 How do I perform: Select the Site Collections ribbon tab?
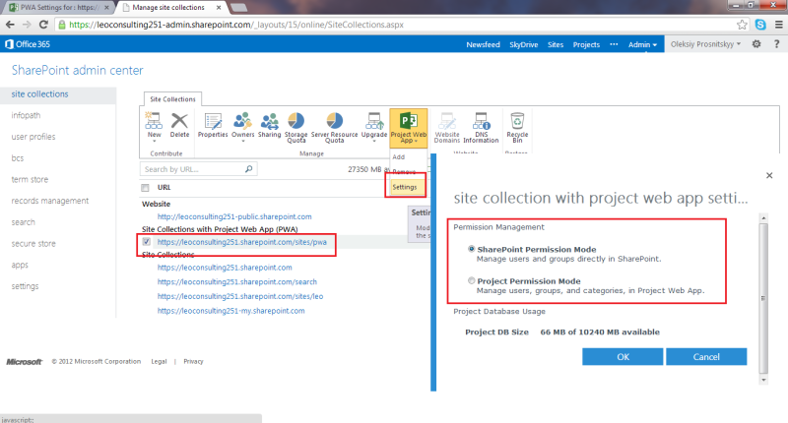click(172, 99)
